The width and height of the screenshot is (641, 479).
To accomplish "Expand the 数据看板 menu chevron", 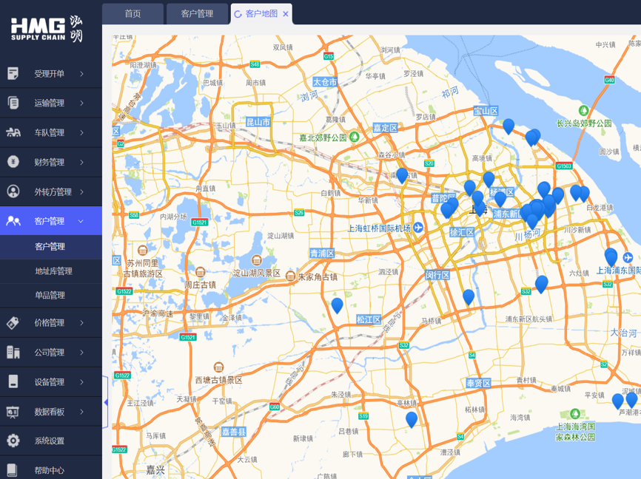I will point(81,412).
